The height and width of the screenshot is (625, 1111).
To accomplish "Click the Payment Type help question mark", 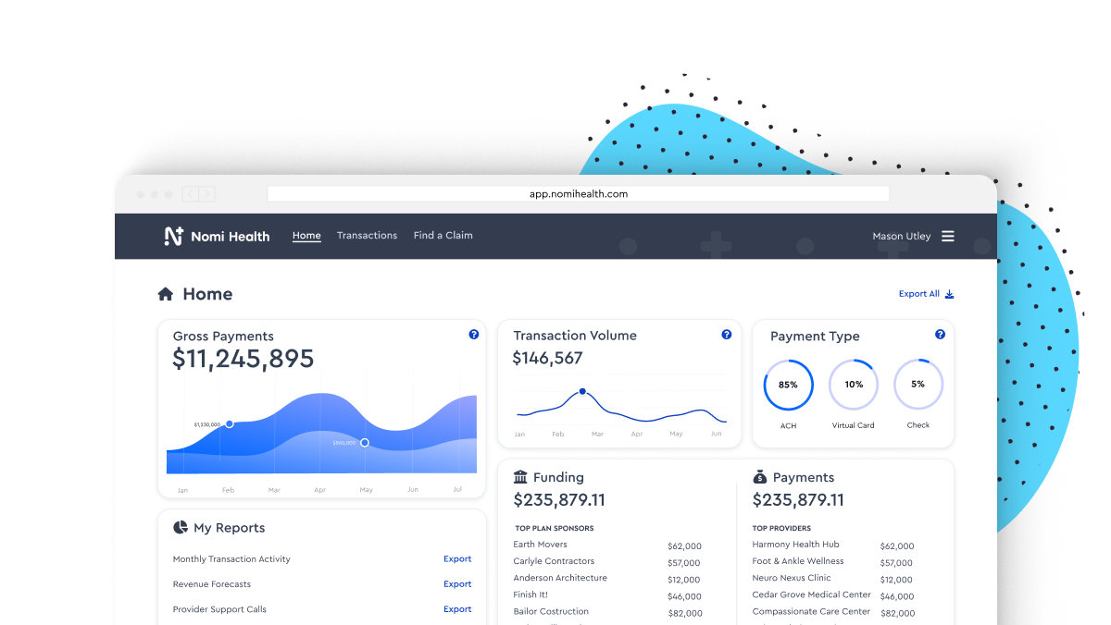I will click(940, 335).
